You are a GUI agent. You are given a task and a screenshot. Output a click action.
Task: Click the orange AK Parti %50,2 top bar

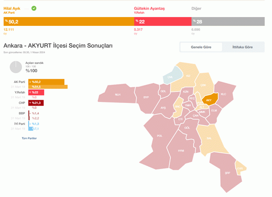69,21
